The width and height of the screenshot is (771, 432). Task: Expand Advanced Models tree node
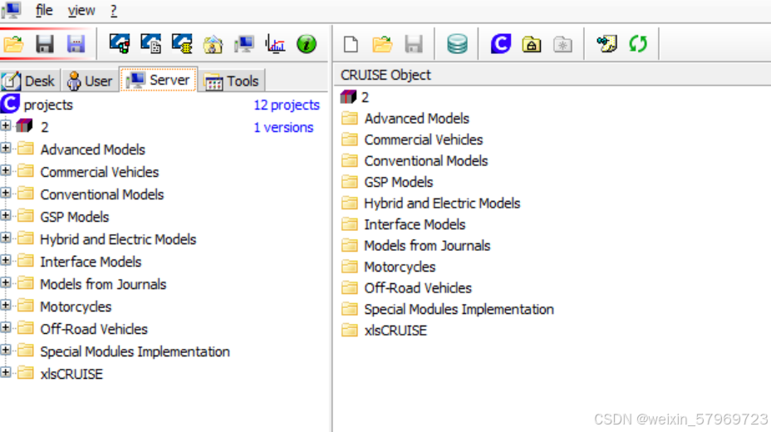point(6,148)
